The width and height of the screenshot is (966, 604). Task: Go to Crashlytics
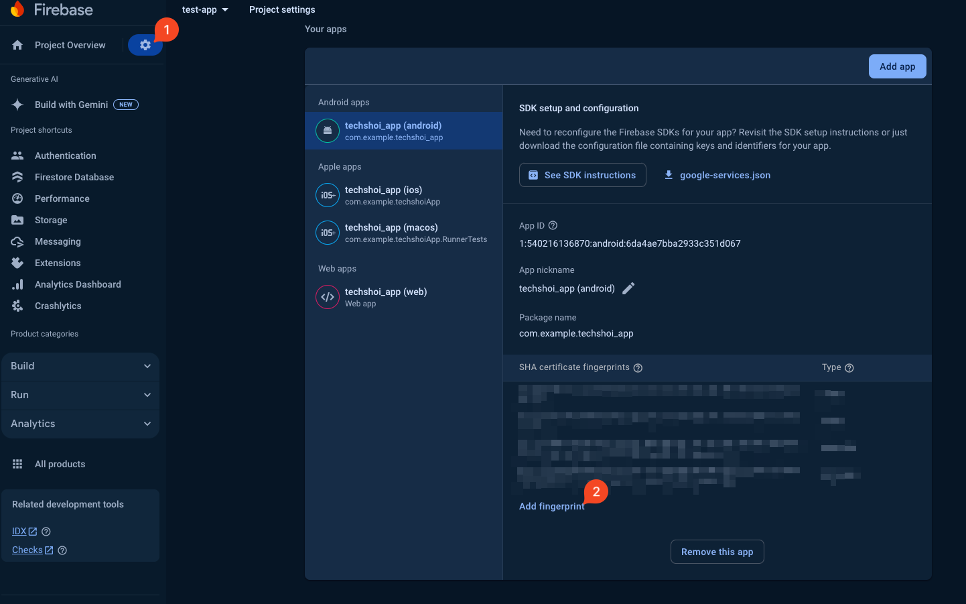pyautogui.click(x=58, y=306)
